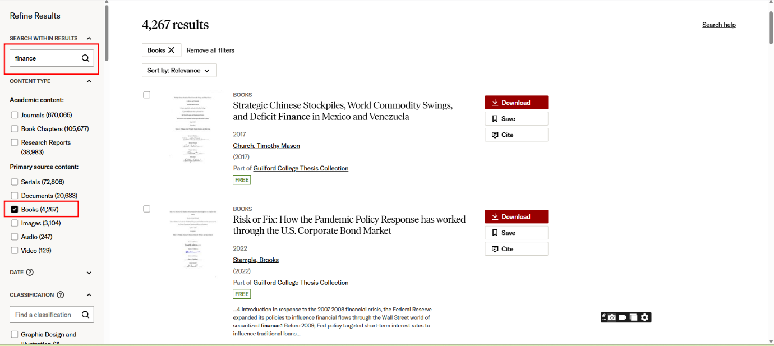This screenshot has height=346, width=774.
Task: Click the magnifier icon beside the finance search
Action: pyautogui.click(x=85, y=58)
